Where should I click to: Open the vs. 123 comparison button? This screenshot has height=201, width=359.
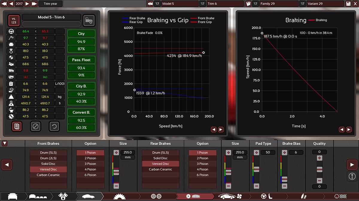pos(14,21)
